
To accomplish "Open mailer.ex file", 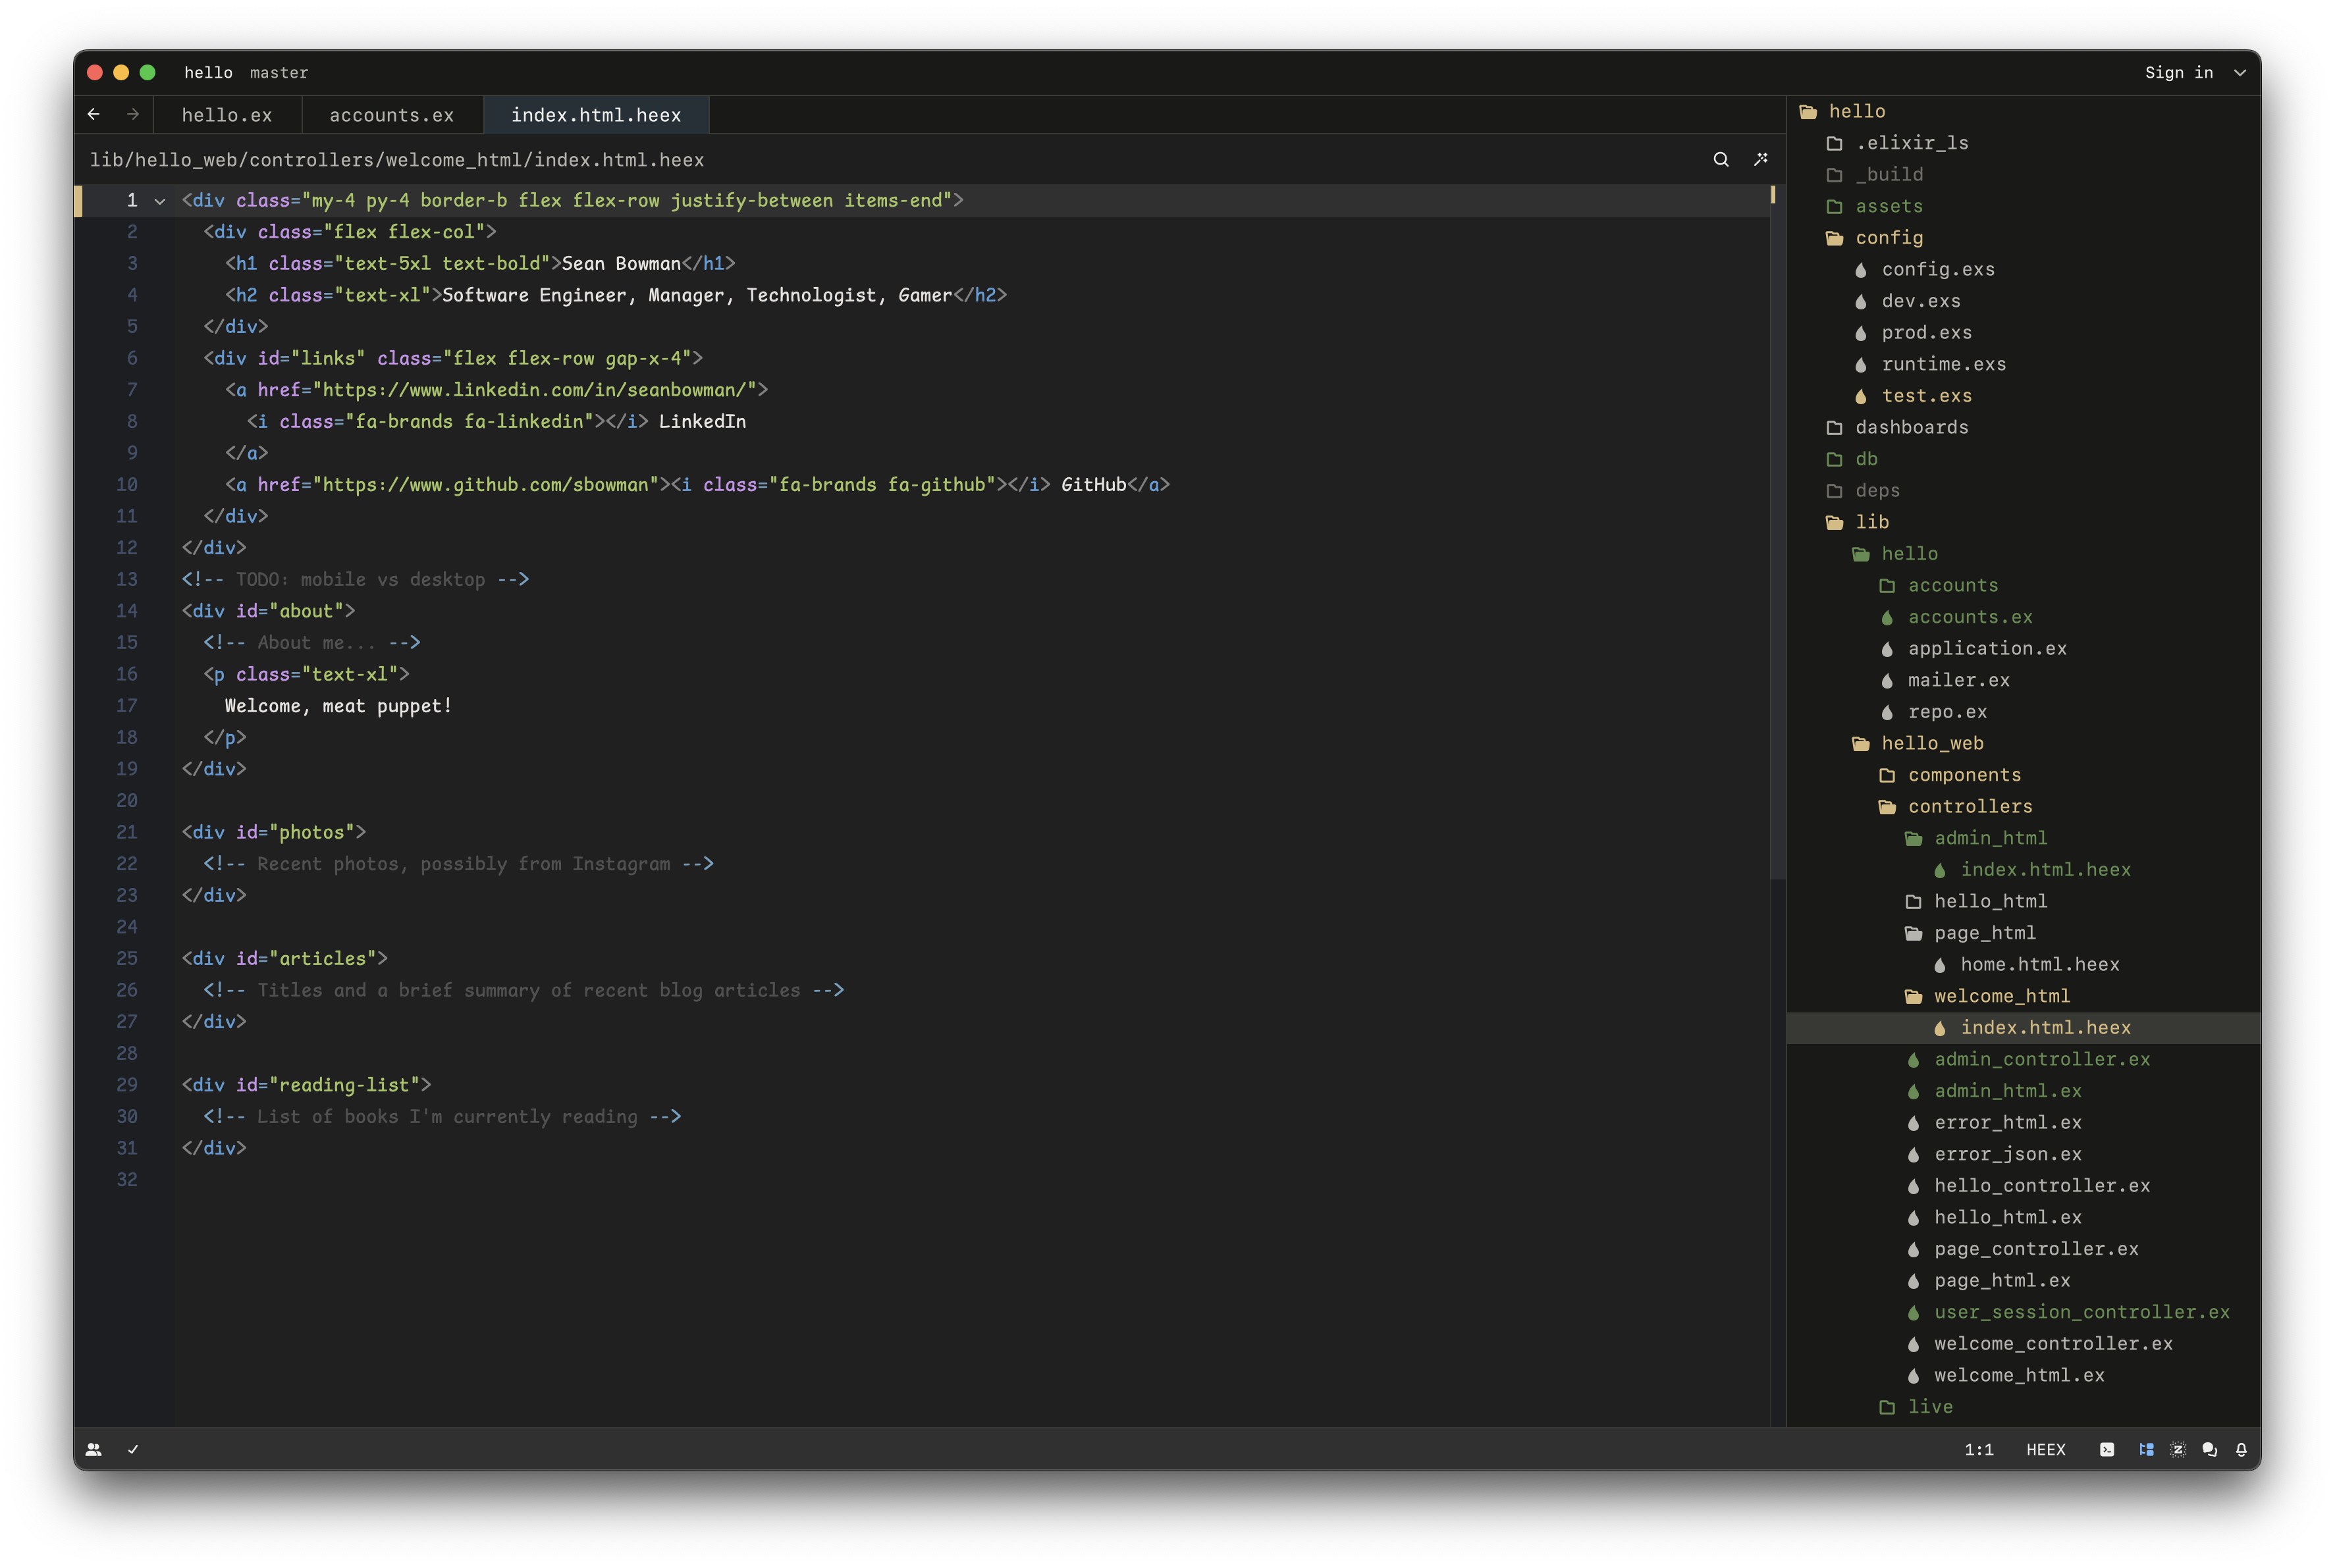I will pyautogui.click(x=2024, y=680).
